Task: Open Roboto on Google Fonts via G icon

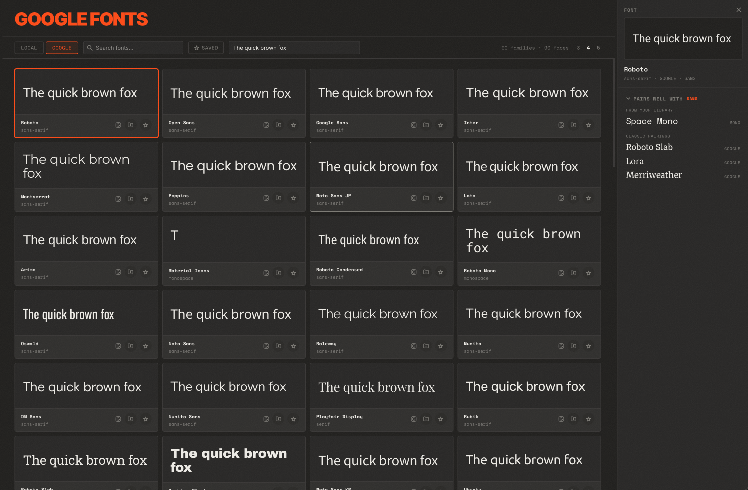Action: 118,125
